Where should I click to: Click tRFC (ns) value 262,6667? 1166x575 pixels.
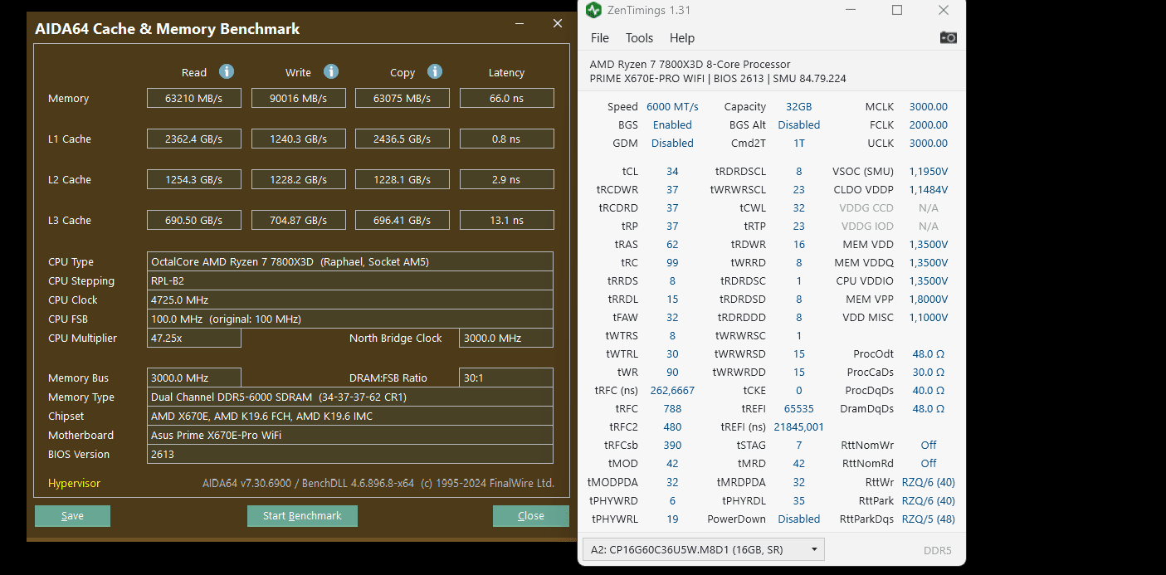(672, 390)
